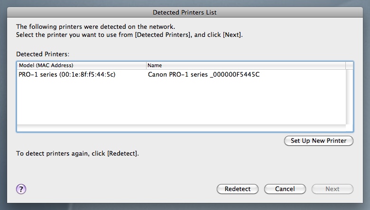Click "The following printers were detected" text

(95, 27)
